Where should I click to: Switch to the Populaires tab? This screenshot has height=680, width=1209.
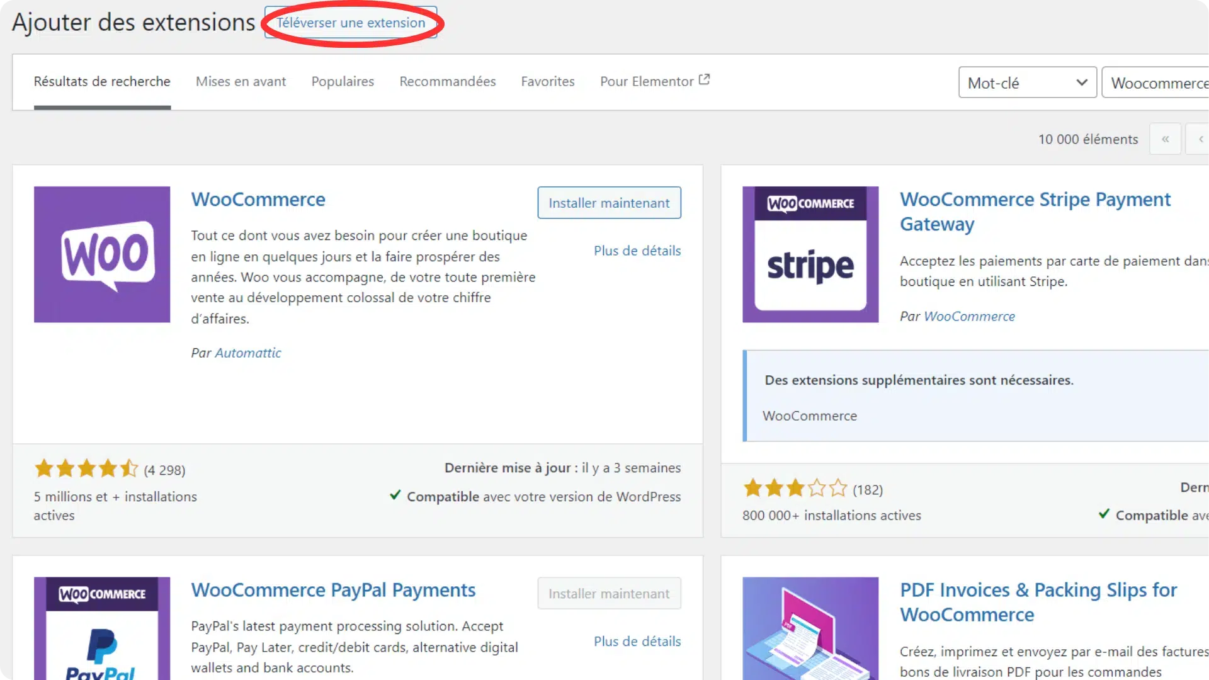343,81
